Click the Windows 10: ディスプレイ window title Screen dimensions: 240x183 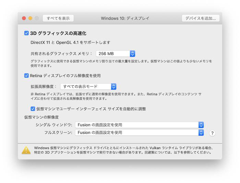(125, 19)
